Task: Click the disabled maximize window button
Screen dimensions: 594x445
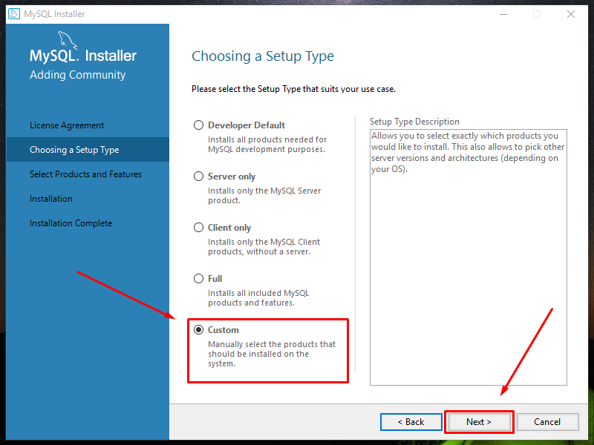Action: pyautogui.click(x=537, y=14)
